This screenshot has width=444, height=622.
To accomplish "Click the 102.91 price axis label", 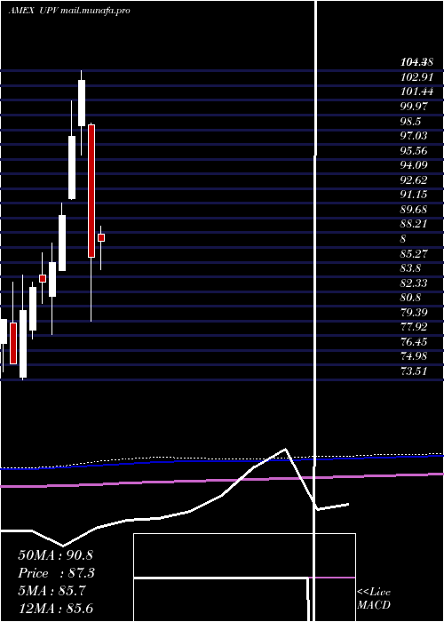I will click(416, 77).
